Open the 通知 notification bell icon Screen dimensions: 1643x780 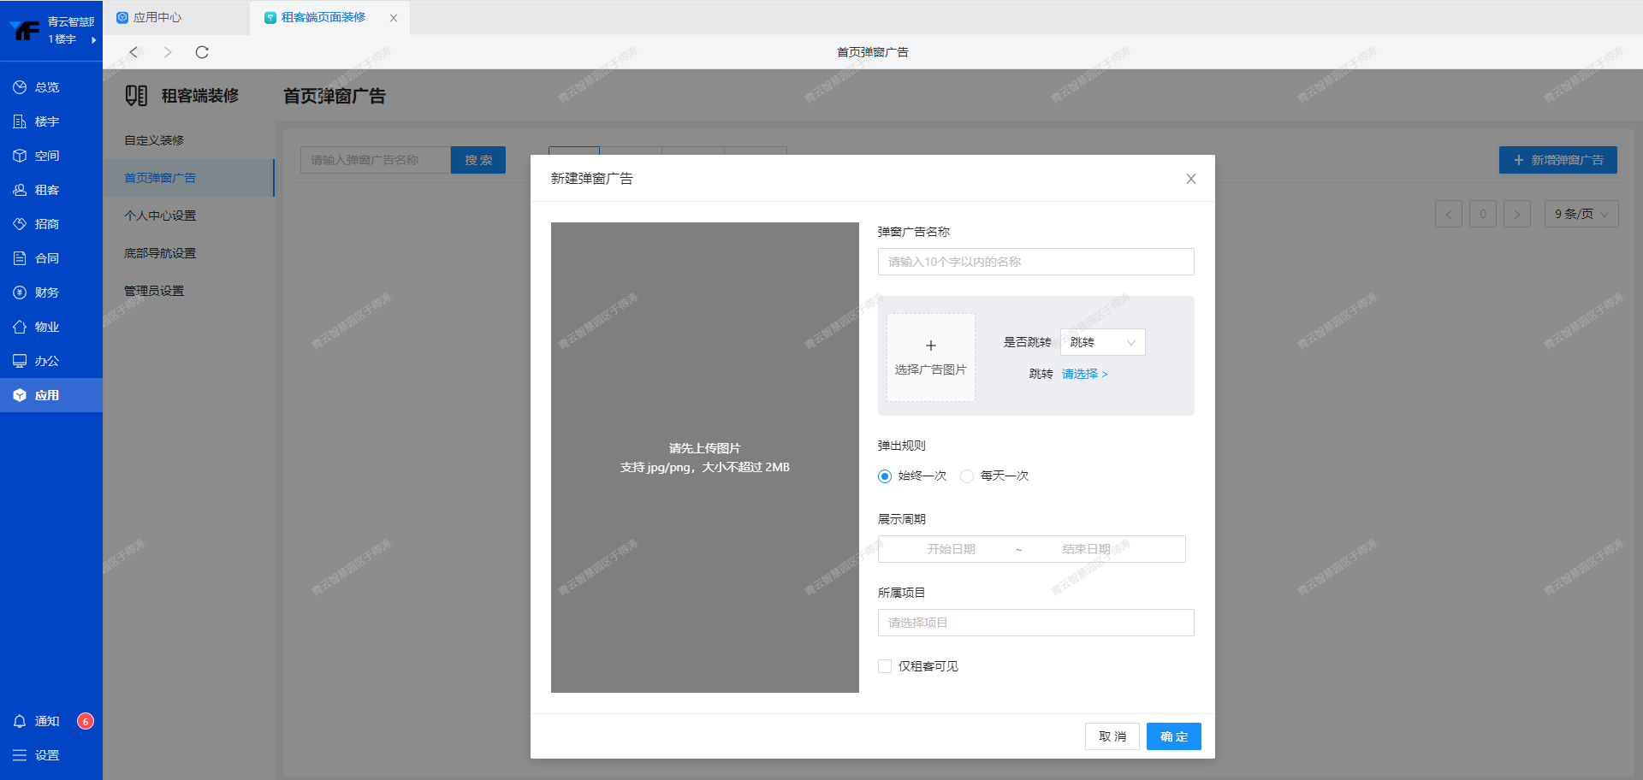(20, 721)
